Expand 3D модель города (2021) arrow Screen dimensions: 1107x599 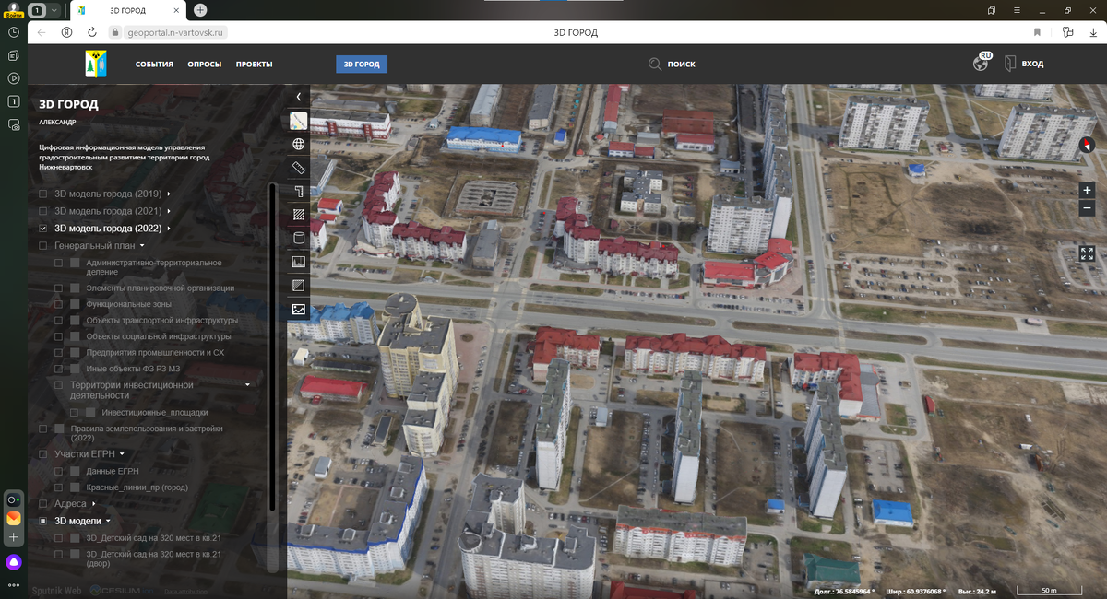pos(169,211)
